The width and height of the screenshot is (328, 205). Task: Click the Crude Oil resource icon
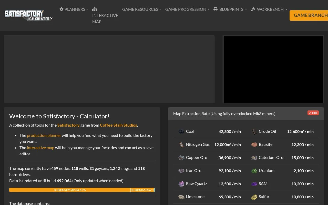point(254,131)
